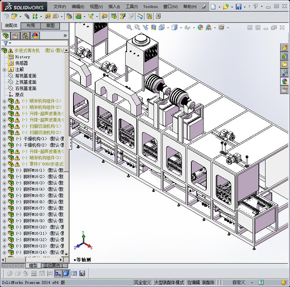Click the panel collapse handle arrows
Screen dimensions: 290x287
[70, 143]
